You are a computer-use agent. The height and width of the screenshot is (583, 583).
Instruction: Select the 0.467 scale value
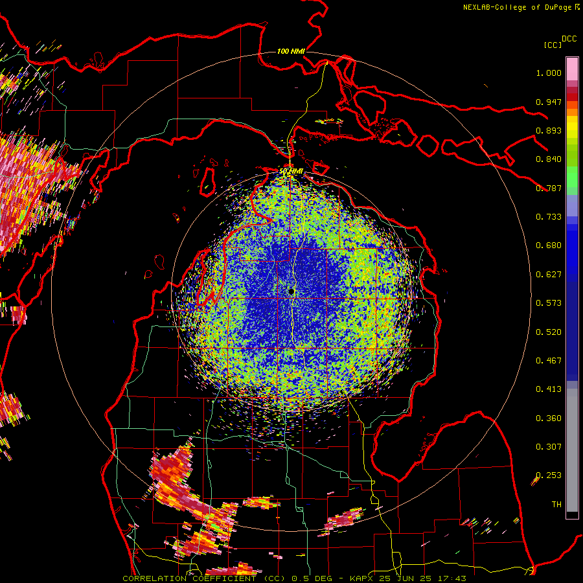point(549,361)
